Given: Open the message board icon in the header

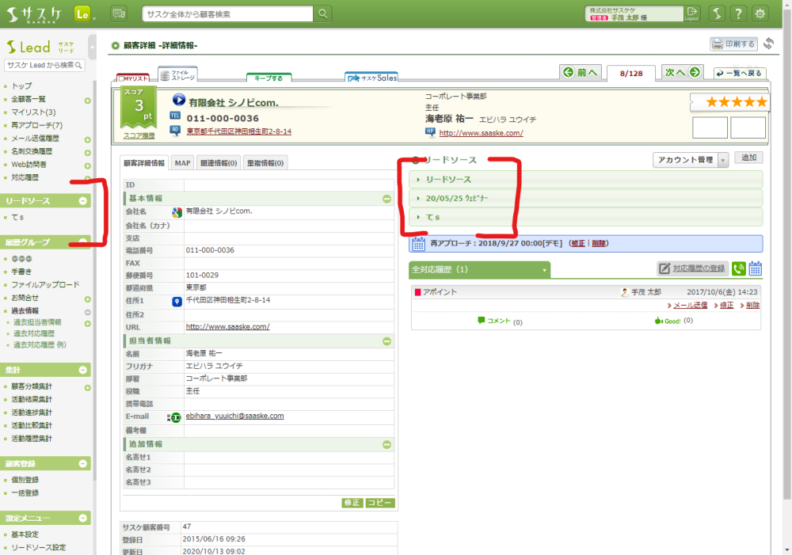Looking at the screenshot, I should click(x=119, y=13).
